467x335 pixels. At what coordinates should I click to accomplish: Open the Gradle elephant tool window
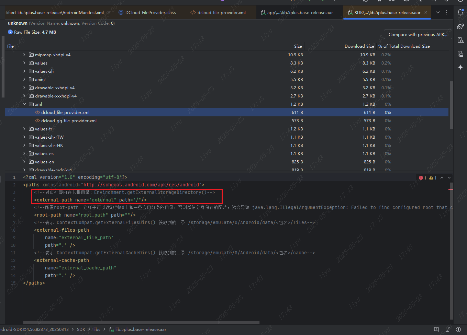click(x=460, y=26)
